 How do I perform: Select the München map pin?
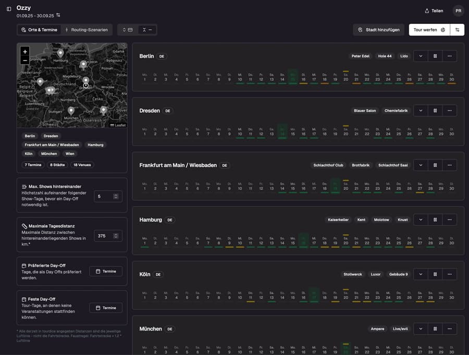click(71, 111)
